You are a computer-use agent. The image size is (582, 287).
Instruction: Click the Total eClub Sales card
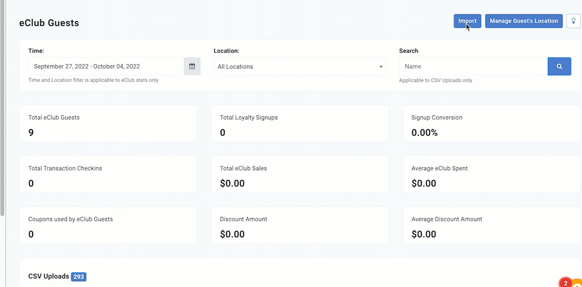[300, 174]
